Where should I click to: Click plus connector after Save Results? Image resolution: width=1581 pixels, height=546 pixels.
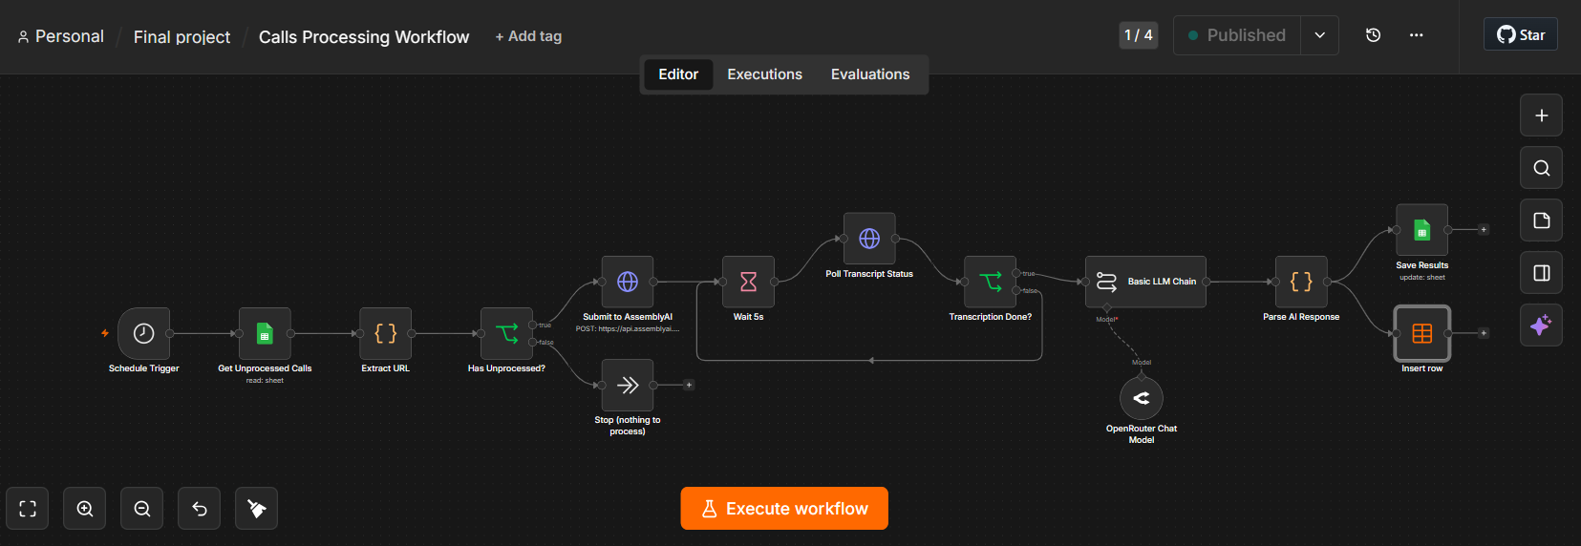point(1484,230)
